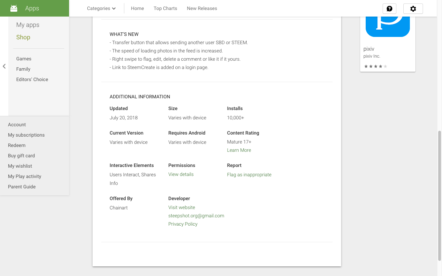
Task: Go to the Home tab
Action: tap(137, 8)
